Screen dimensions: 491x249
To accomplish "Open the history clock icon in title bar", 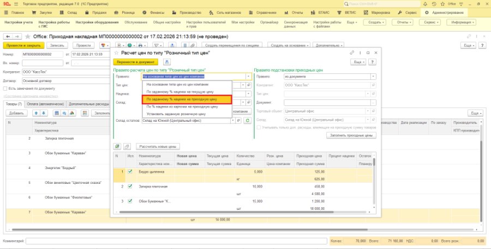I will tap(434, 4).
